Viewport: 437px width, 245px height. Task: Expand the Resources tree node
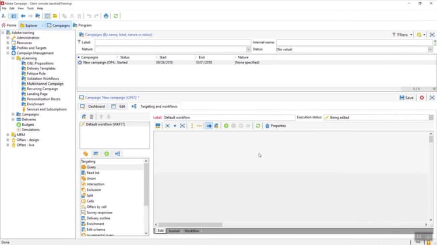[8, 43]
